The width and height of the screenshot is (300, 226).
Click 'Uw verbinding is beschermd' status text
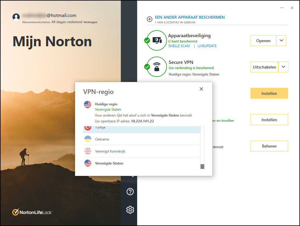click(x=191, y=68)
